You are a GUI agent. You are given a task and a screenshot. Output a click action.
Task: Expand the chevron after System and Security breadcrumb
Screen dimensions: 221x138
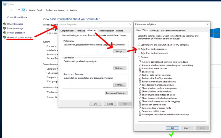coord(68,10)
